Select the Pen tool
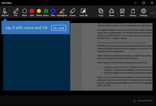The height and width of the screenshot is (106, 156). point(16,12)
